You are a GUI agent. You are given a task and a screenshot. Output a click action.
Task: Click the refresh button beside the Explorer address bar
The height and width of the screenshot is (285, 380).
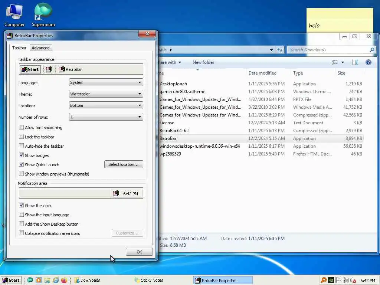[280, 50]
